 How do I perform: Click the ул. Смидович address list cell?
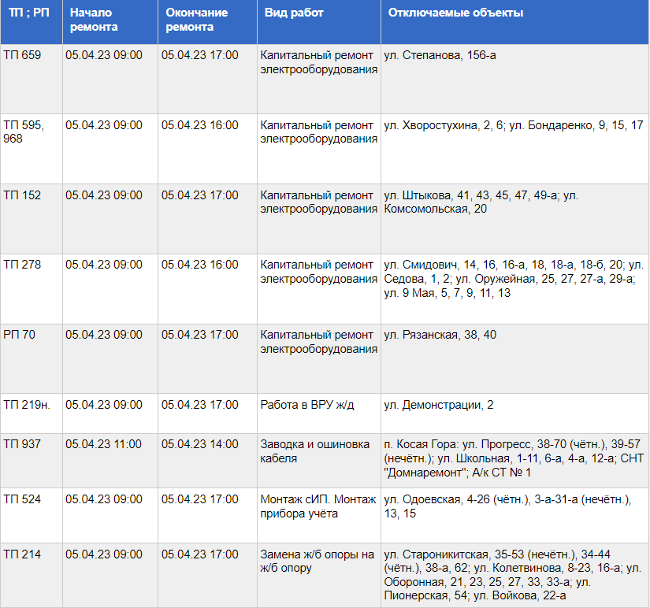[x=513, y=279]
